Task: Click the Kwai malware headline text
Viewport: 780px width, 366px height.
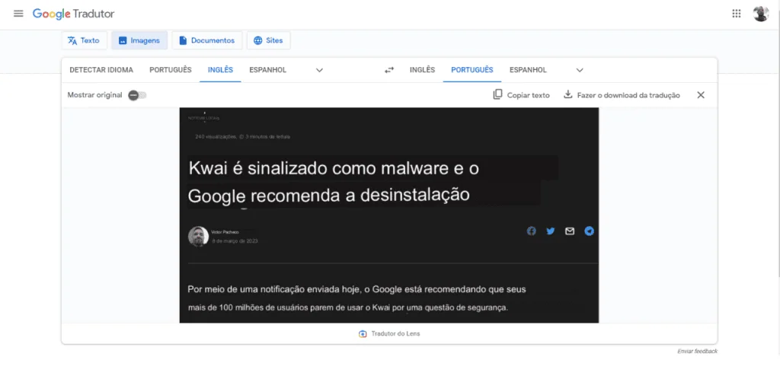Action: coord(334,182)
